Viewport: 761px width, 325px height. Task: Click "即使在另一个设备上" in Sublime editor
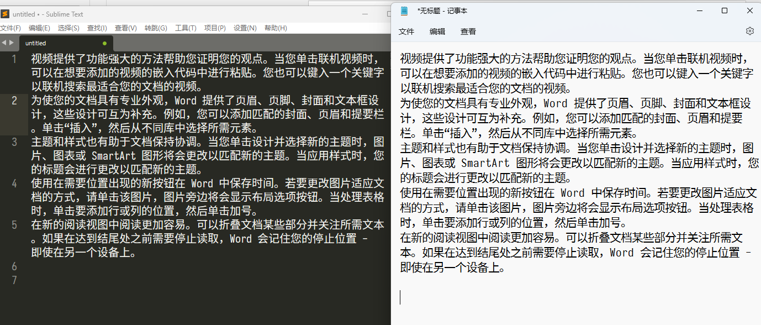(81, 253)
